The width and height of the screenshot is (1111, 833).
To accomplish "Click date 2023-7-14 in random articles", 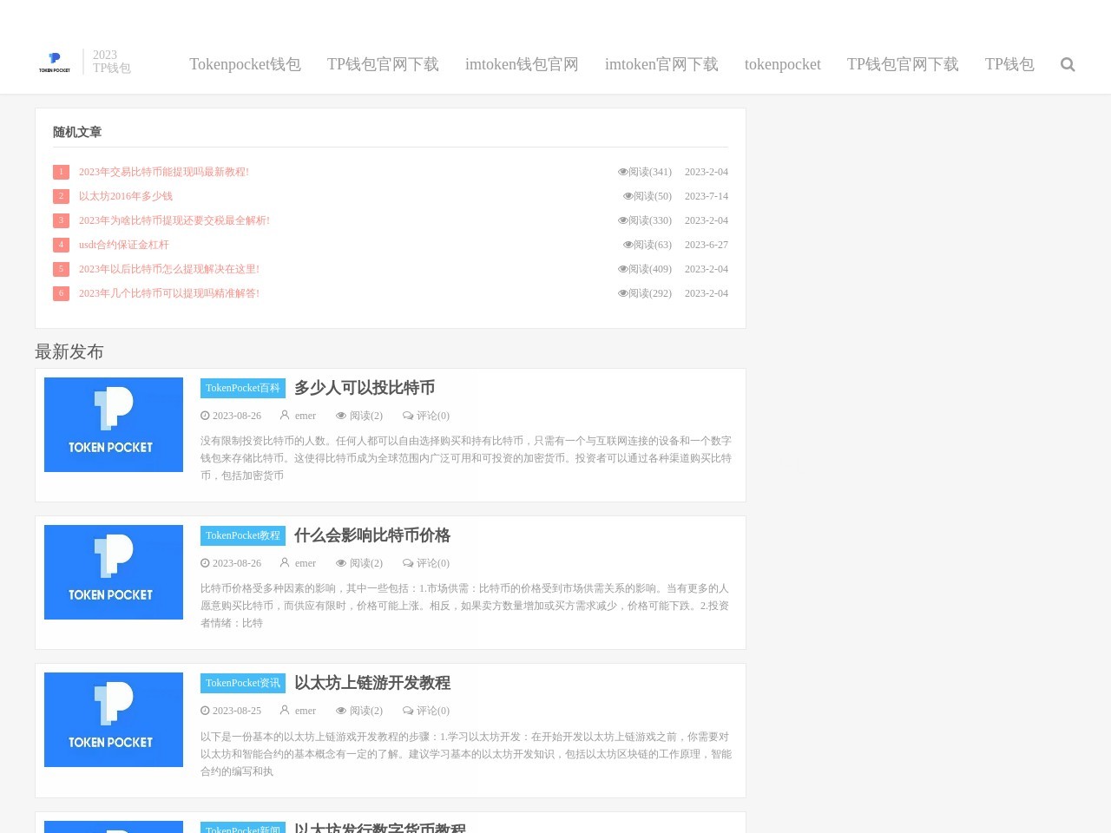I will click(x=707, y=196).
